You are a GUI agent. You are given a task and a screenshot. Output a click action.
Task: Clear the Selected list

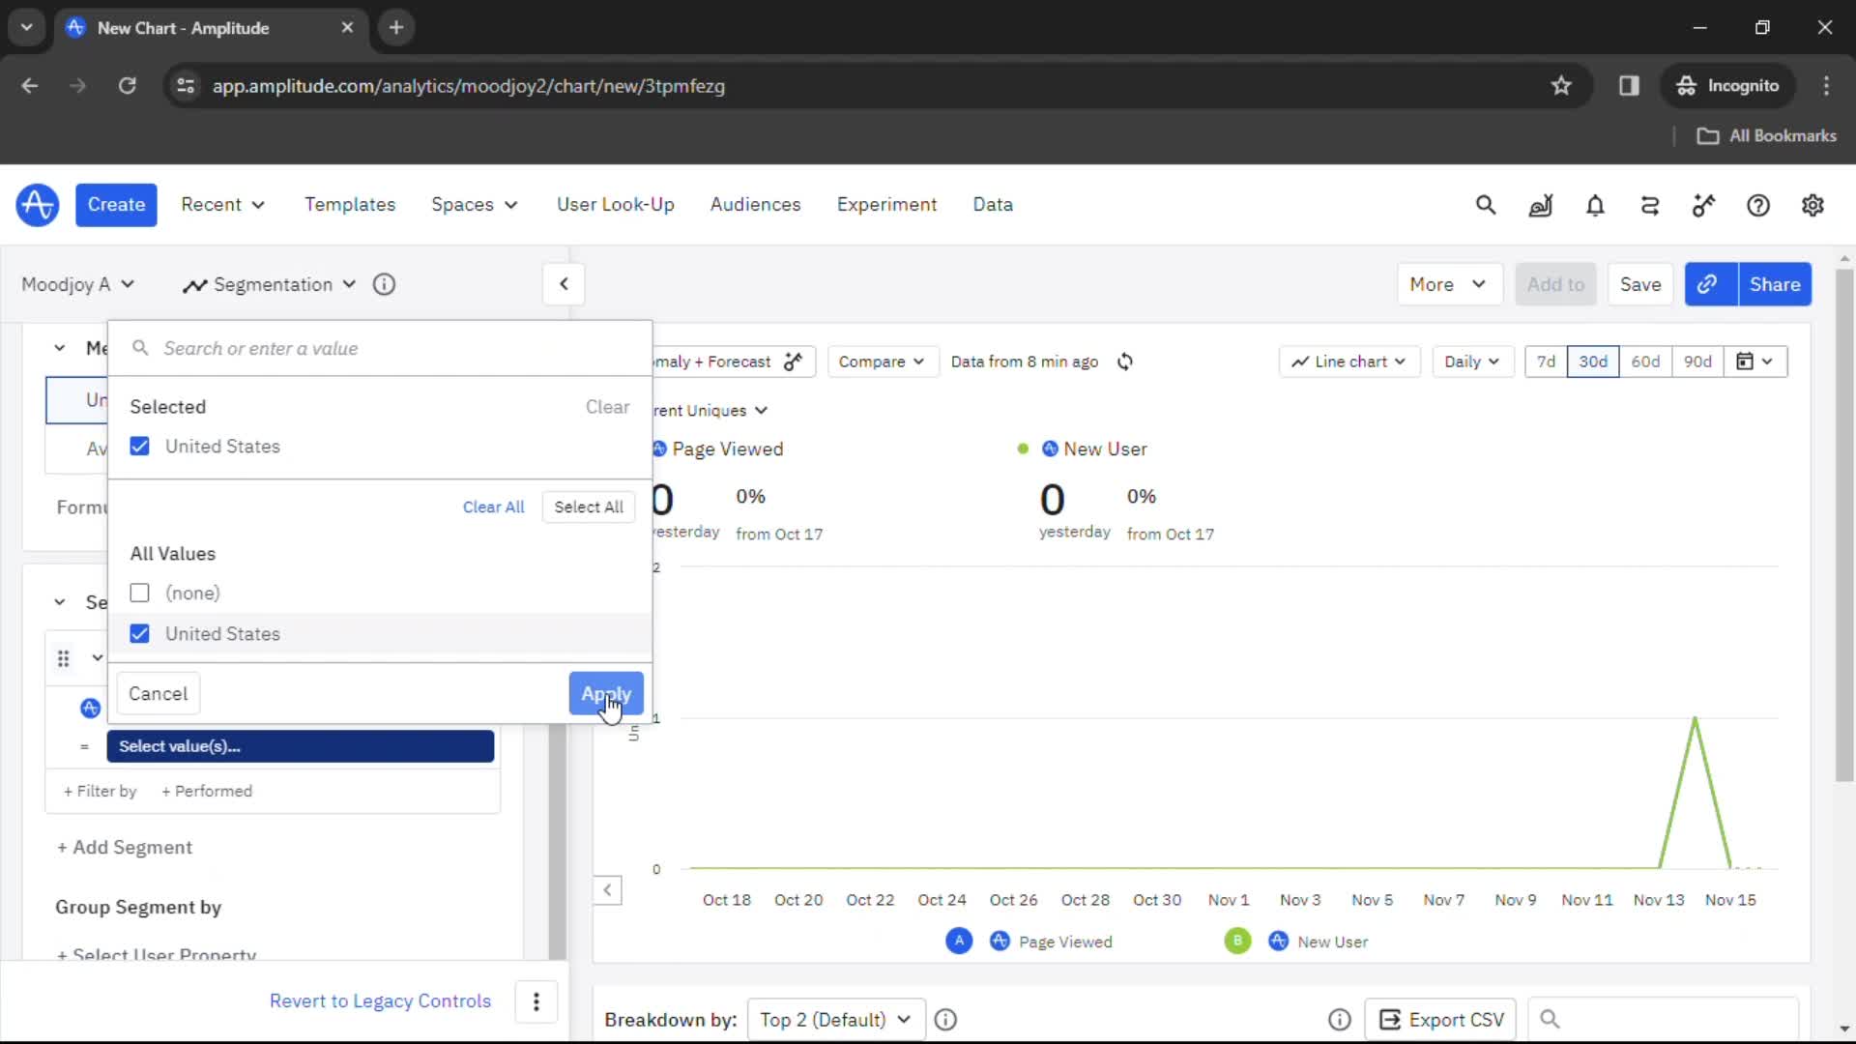(x=607, y=407)
